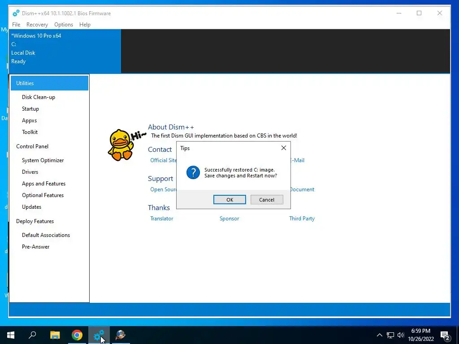
Task: Follow the Open Source support link
Action: point(163,189)
